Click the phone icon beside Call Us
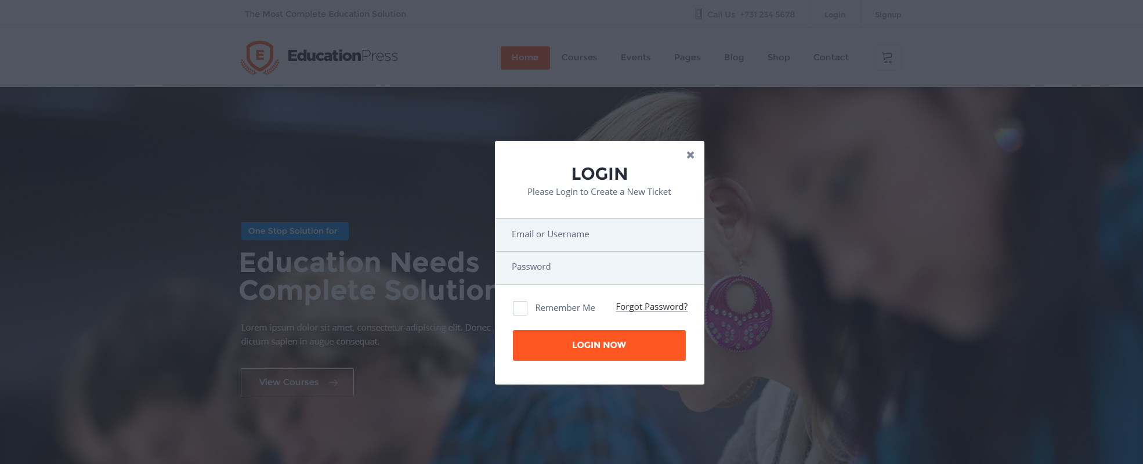Screen dimensions: 1143x464 (699, 14)
